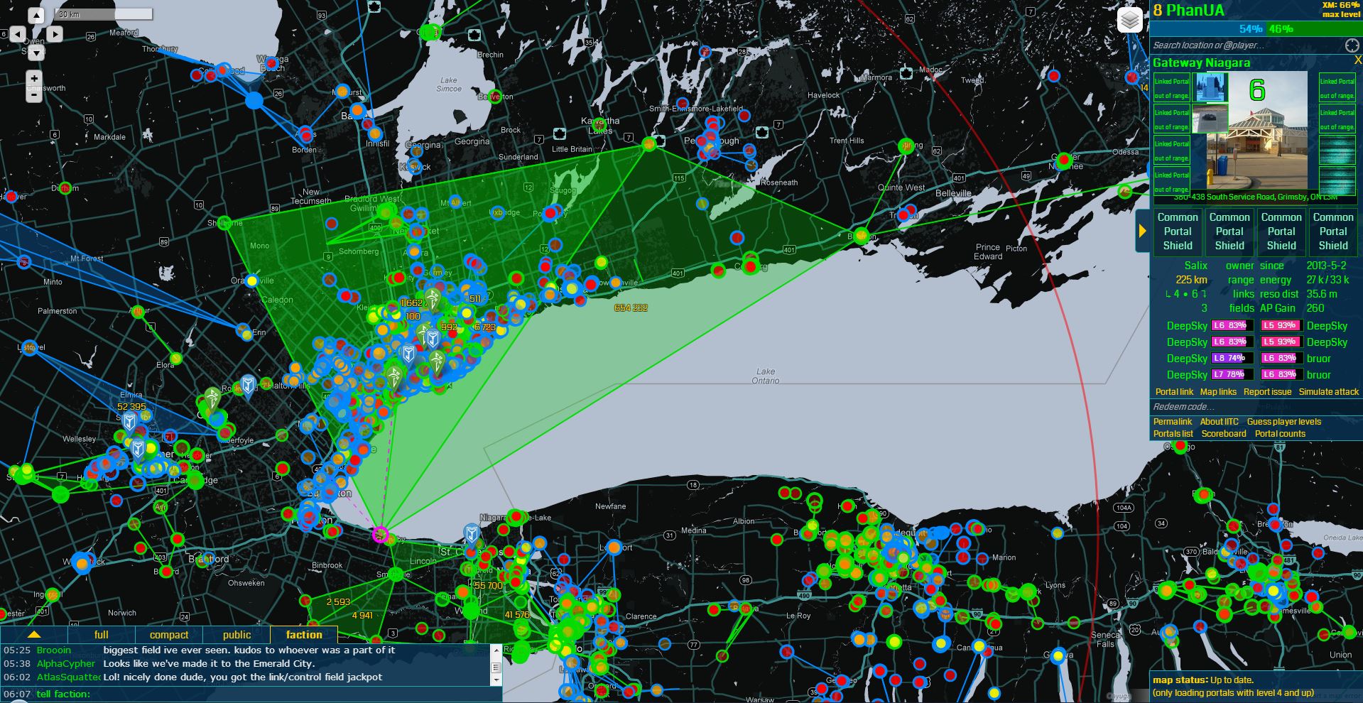
Task: Open the Portal link
Action: click(x=1174, y=392)
